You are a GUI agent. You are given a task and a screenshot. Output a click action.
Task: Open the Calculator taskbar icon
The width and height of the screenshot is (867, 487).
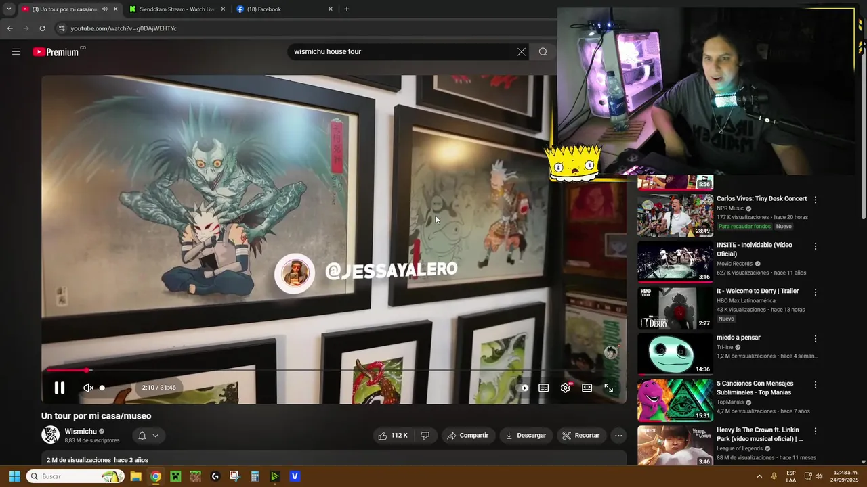pos(255,476)
